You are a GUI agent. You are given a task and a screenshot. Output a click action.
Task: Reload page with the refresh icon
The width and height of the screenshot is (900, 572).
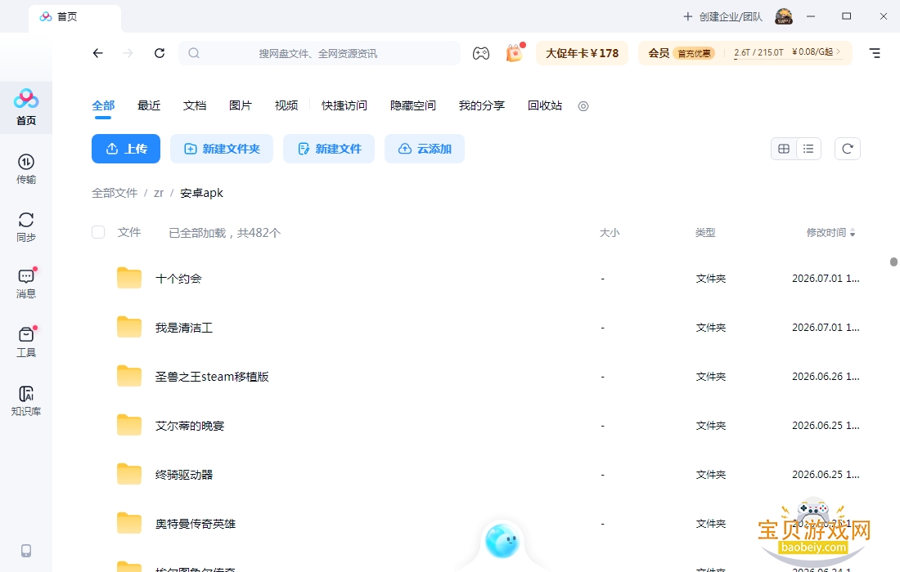click(160, 53)
